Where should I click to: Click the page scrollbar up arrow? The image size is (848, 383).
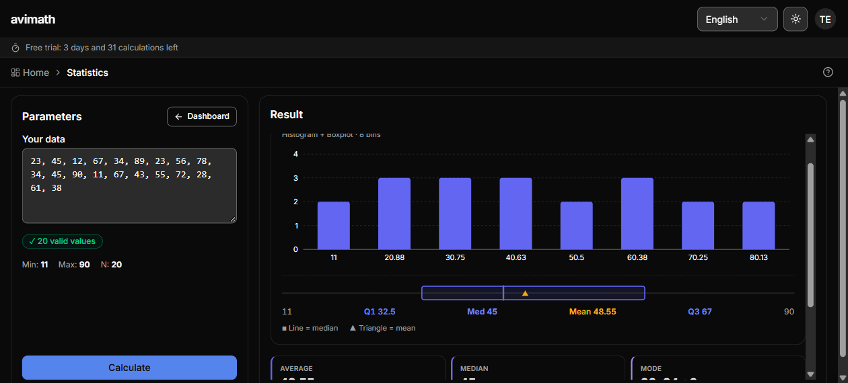[x=843, y=93]
